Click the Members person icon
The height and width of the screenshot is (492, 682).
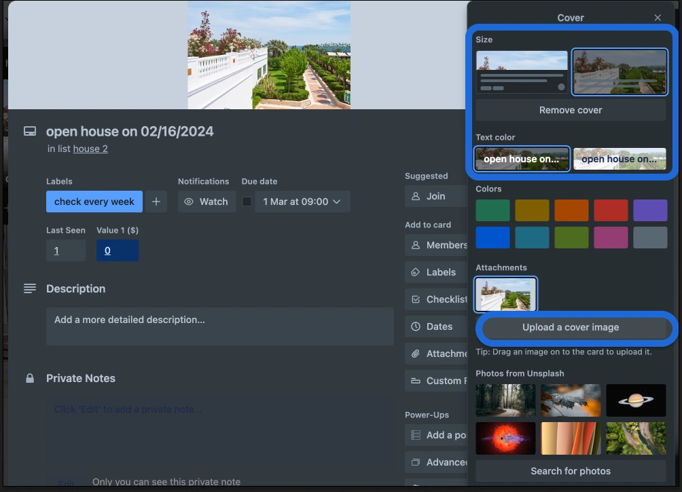pyautogui.click(x=416, y=245)
